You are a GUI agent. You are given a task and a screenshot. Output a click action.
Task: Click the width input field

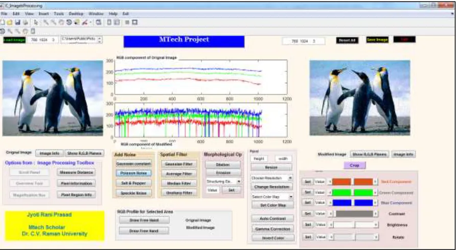(283, 159)
